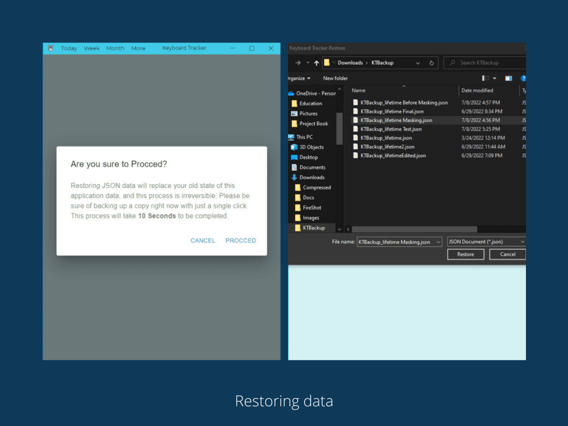Open the Docs folder in sidebar
The height and width of the screenshot is (426, 568).
pyautogui.click(x=304, y=198)
